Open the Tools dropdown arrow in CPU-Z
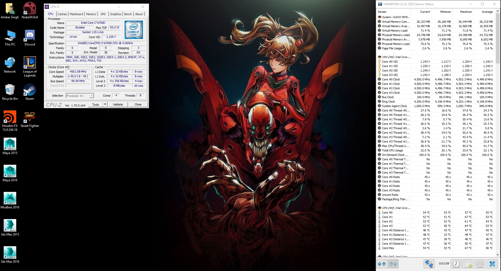The image size is (501, 271). [x=105, y=104]
